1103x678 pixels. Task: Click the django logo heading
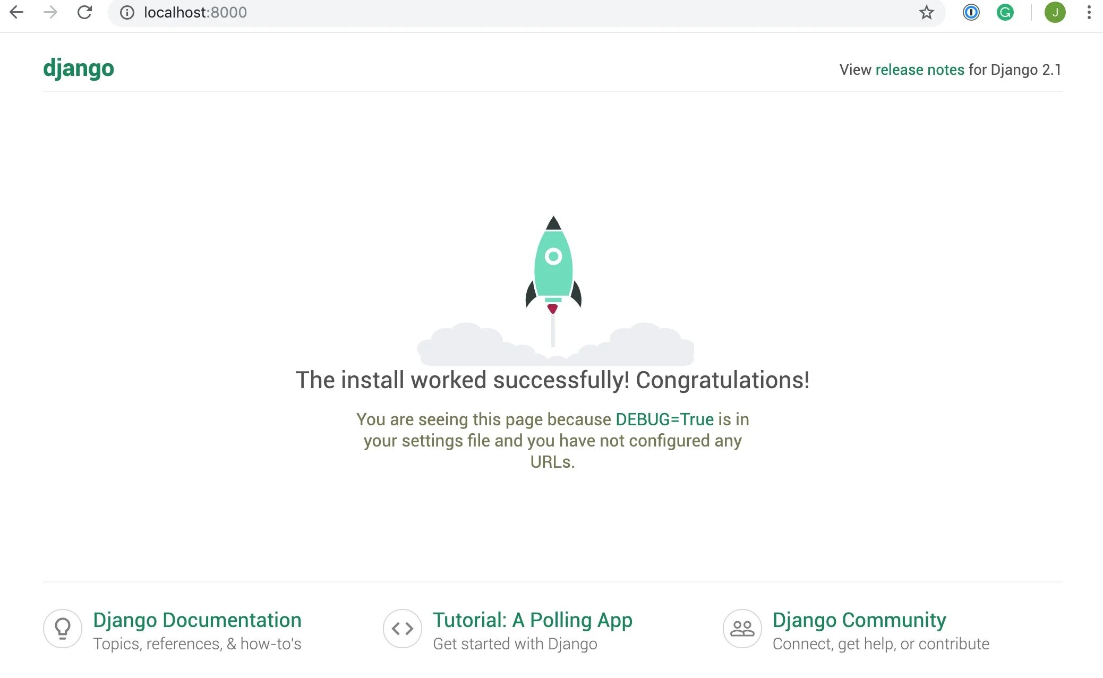[x=79, y=68]
